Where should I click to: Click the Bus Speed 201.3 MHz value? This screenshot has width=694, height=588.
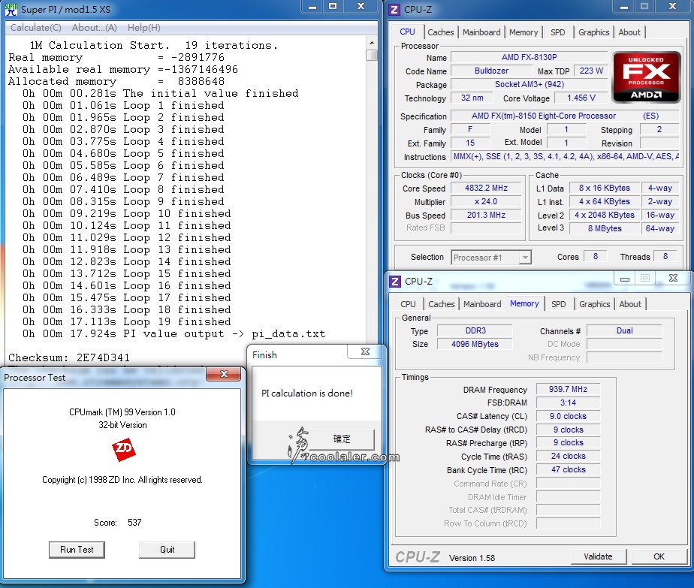[x=486, y=216]
